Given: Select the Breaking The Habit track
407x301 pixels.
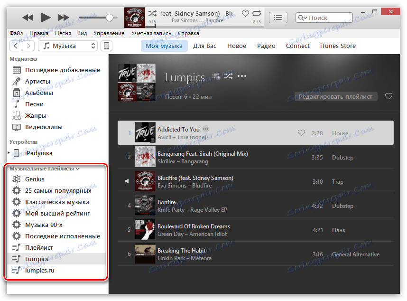Looking at the screenshot, I should point(256,254).
